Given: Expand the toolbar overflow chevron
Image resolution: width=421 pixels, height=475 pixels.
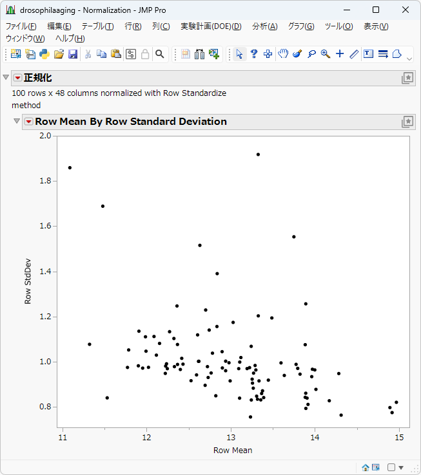Looking at the screenshot, I should click(409, 59).
